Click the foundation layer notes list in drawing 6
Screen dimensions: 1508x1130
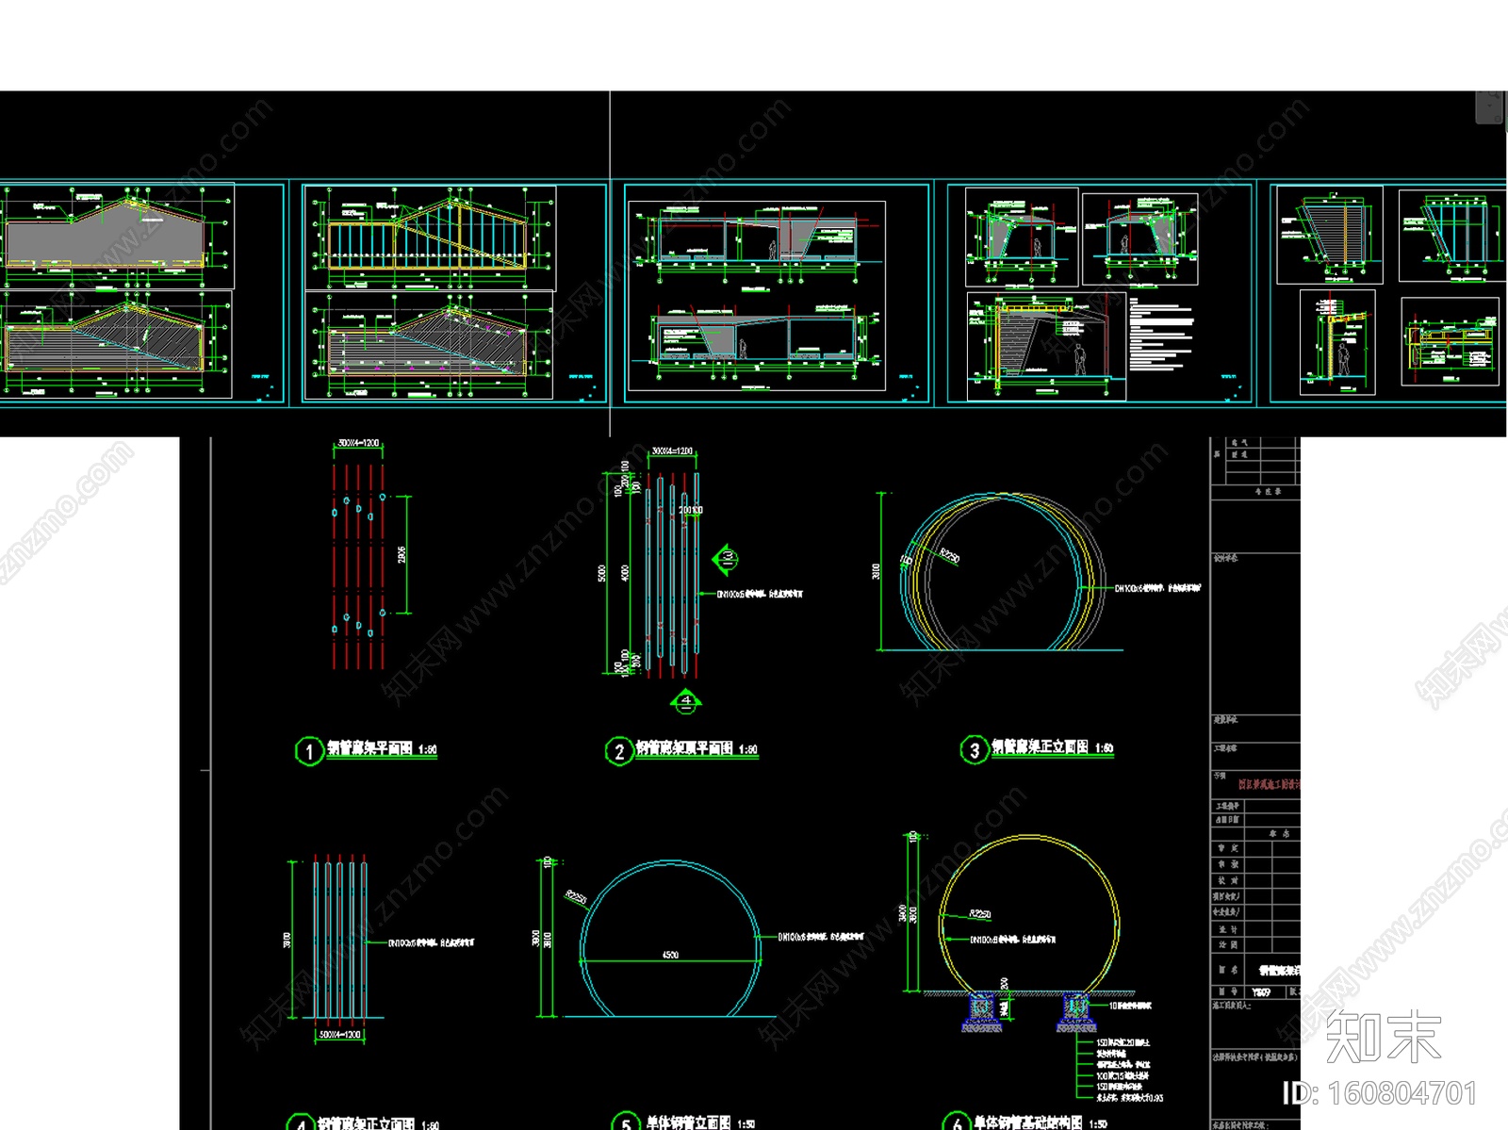[x=1129, y=1071]
